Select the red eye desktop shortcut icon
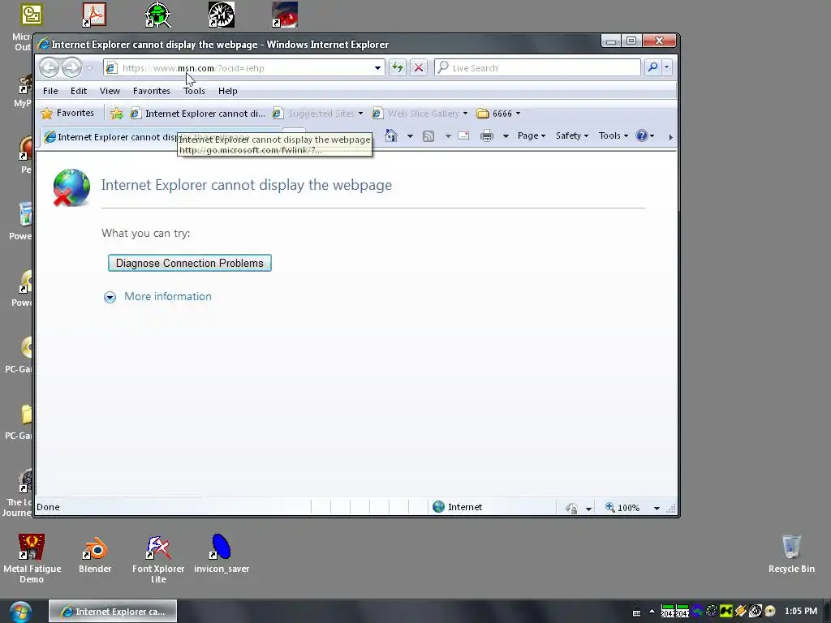Screen dimensions: 831x623 tap(285, 15)
